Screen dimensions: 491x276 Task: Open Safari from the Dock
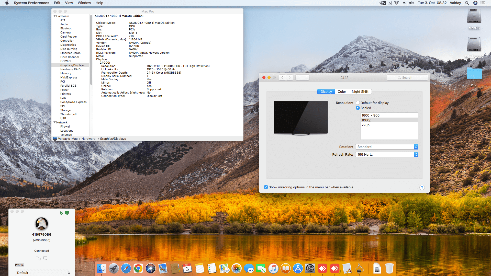[x=126, y=269]
